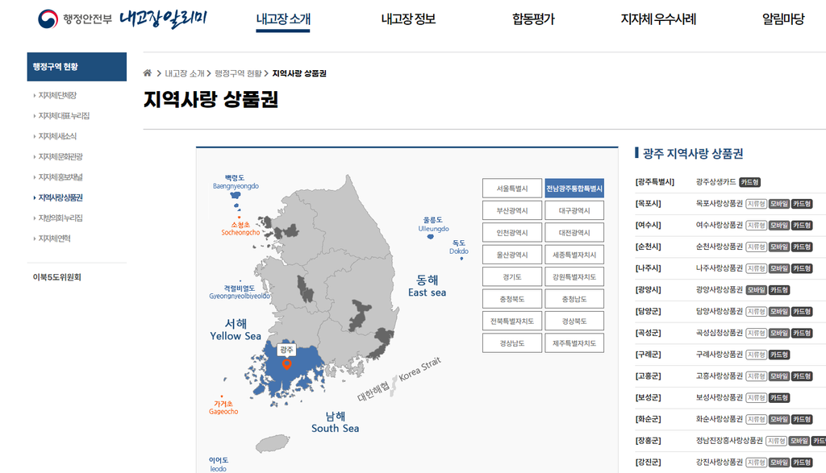Click the 화순사랑상품권 entry
The height and width of the screenshot is (473, 826).
(x=719, y=419)
